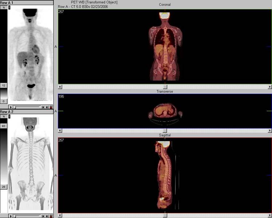
Task: Click Coronal scrollbar left arrow
Action: point(60,87)
